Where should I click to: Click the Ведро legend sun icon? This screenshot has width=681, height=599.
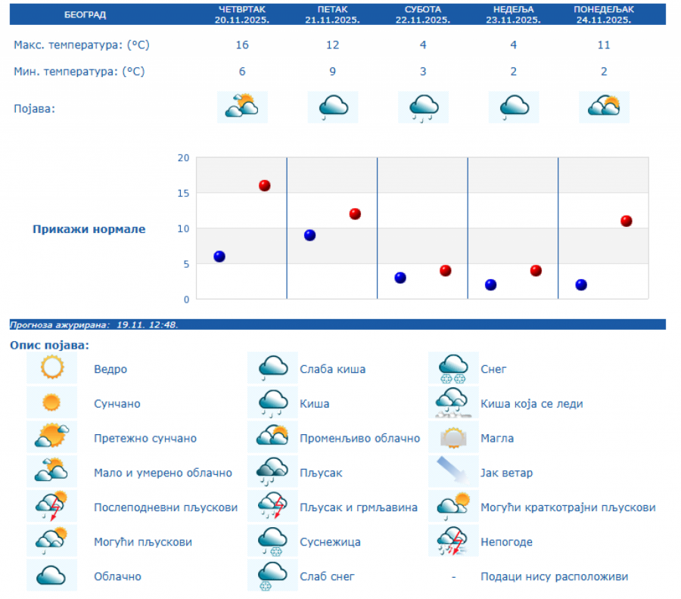[x=52, y=369]
